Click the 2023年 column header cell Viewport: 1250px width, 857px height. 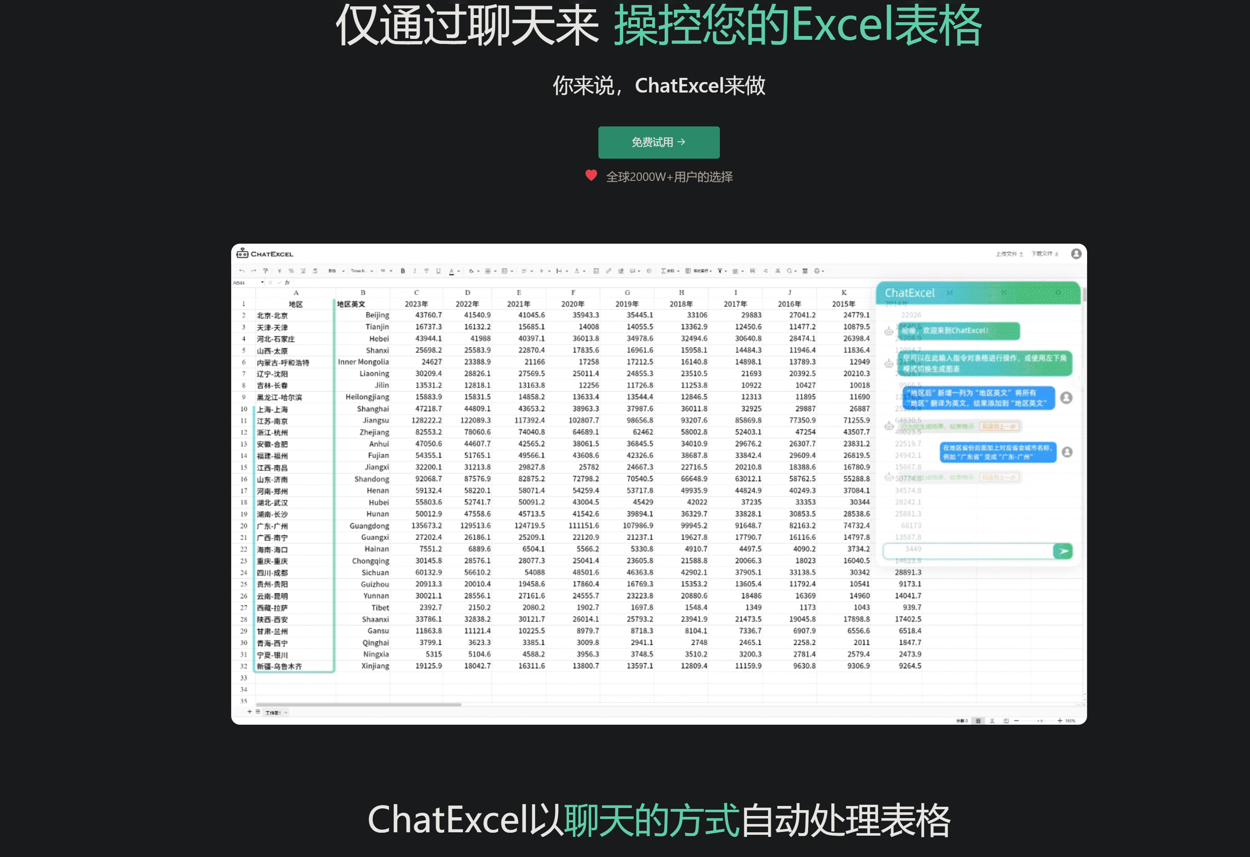point(416,304)
